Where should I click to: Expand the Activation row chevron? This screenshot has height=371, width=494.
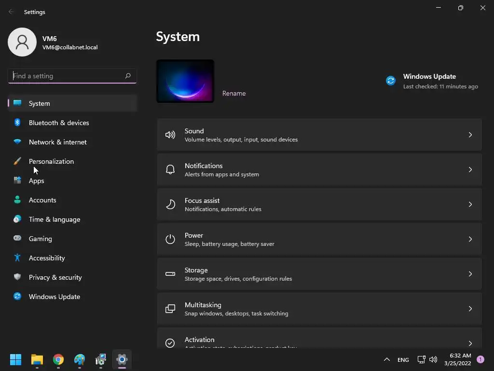470,343
